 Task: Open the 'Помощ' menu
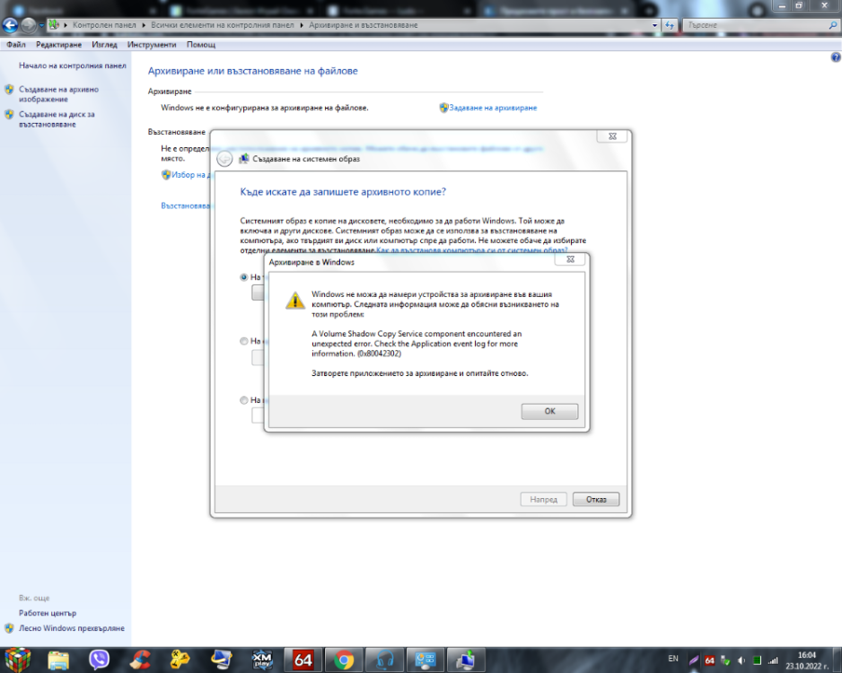tap(201, 45)
